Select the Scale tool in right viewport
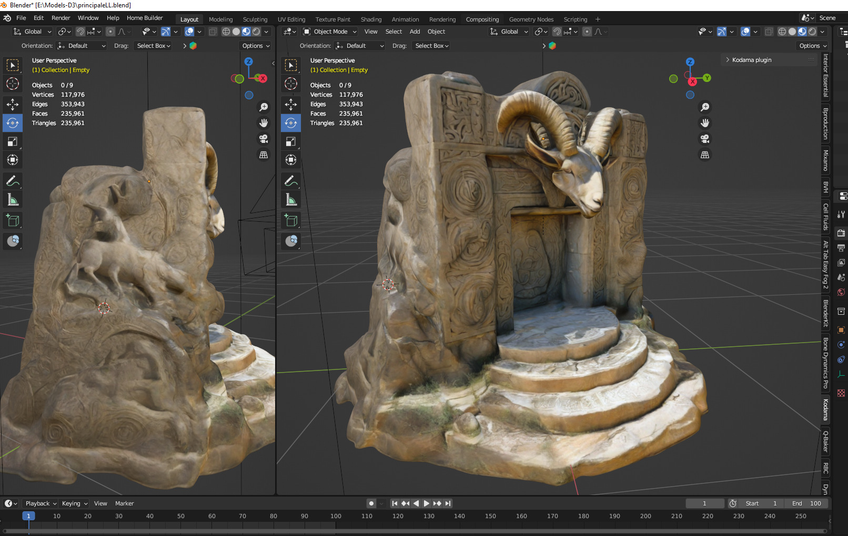This screenshot has width=848, height=536. [x=291, y=141]
